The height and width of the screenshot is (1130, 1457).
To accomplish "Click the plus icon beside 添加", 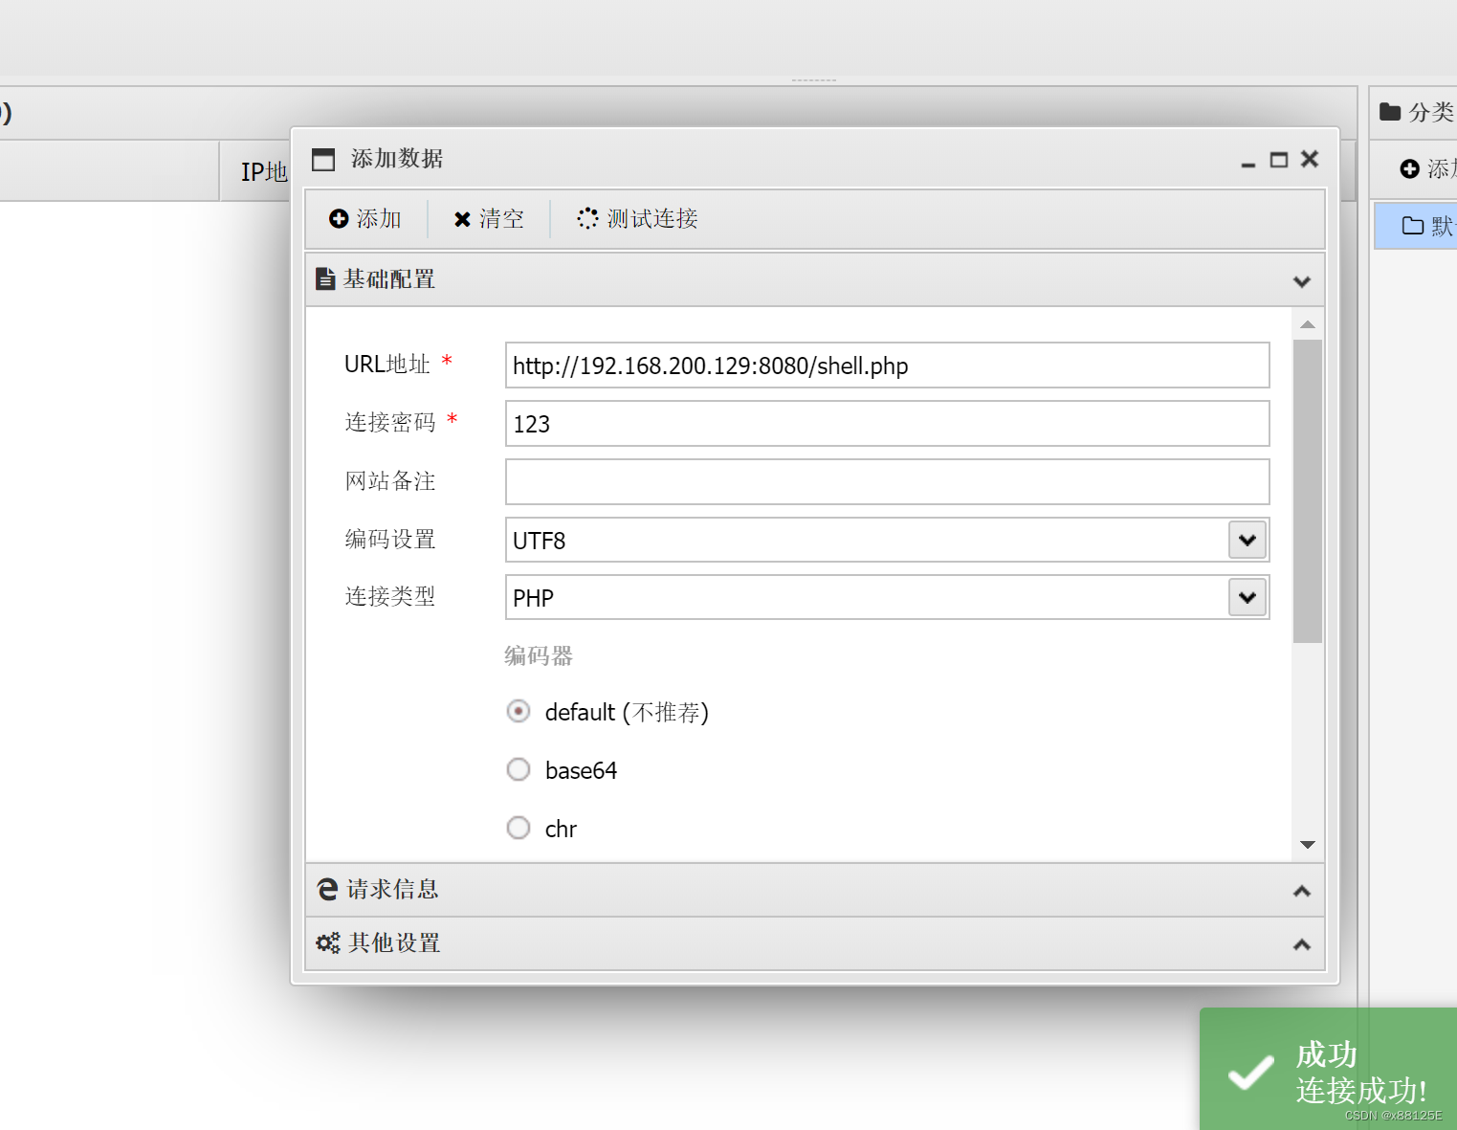I will (x=339, y=219).
